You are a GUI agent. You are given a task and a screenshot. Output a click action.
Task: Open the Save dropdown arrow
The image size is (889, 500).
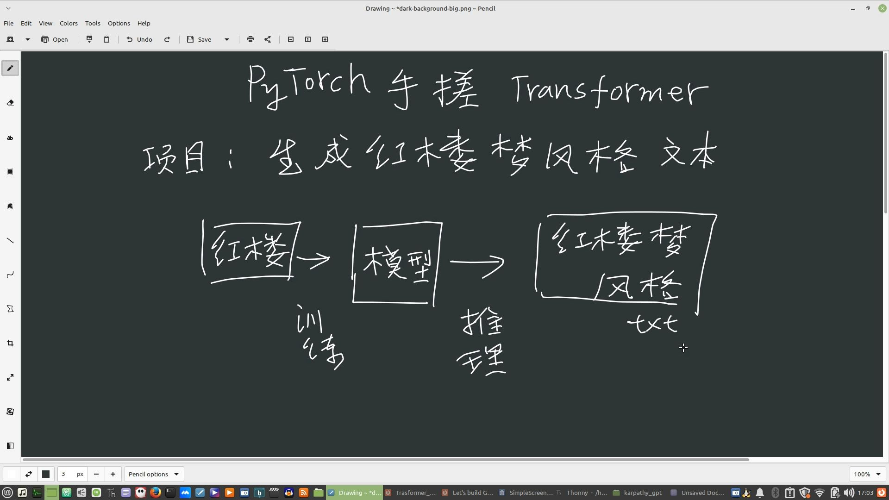(227, 39)
